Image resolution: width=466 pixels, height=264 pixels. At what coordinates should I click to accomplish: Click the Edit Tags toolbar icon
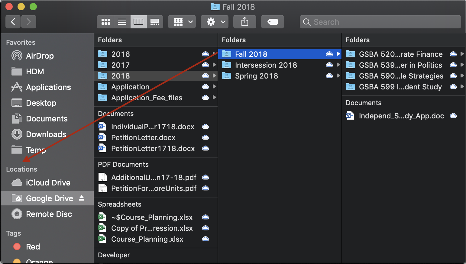[x=272, y=22]
